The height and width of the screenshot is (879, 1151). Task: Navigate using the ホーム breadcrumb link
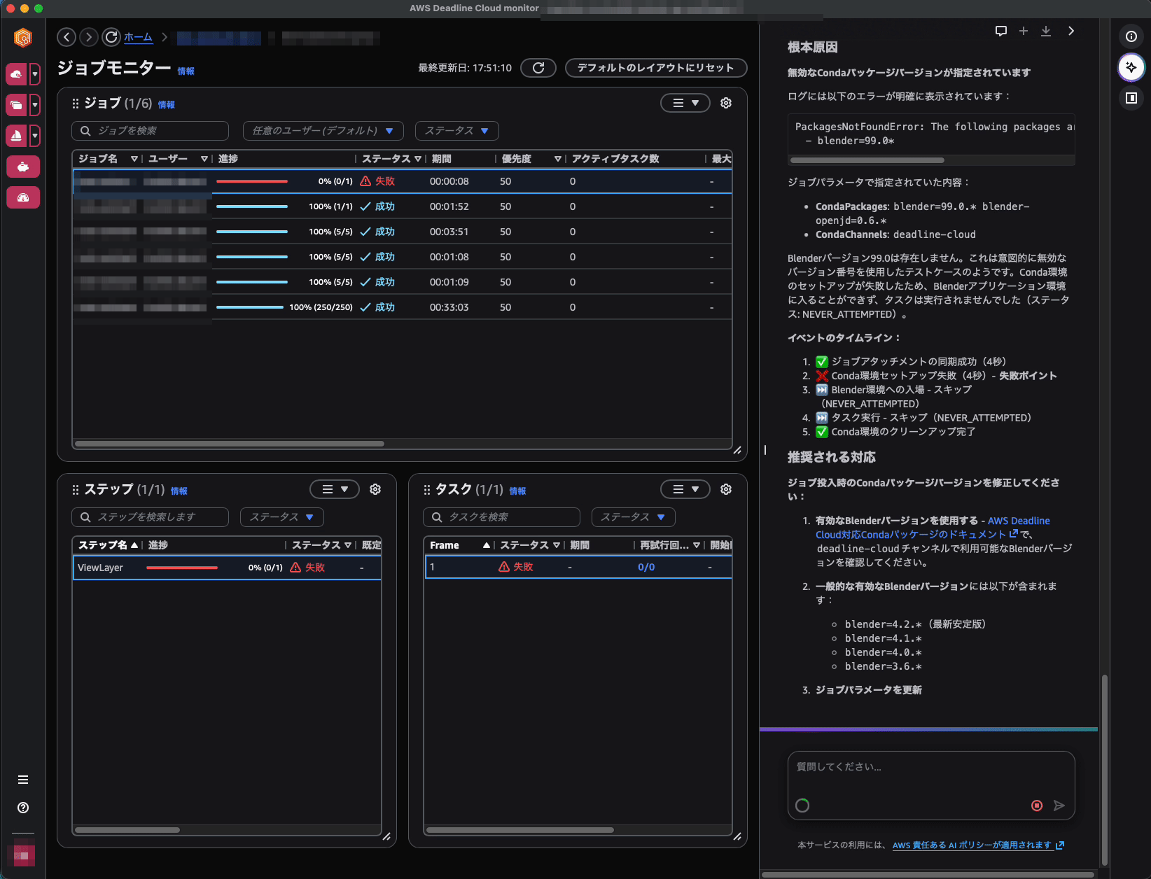pos(138,37)
